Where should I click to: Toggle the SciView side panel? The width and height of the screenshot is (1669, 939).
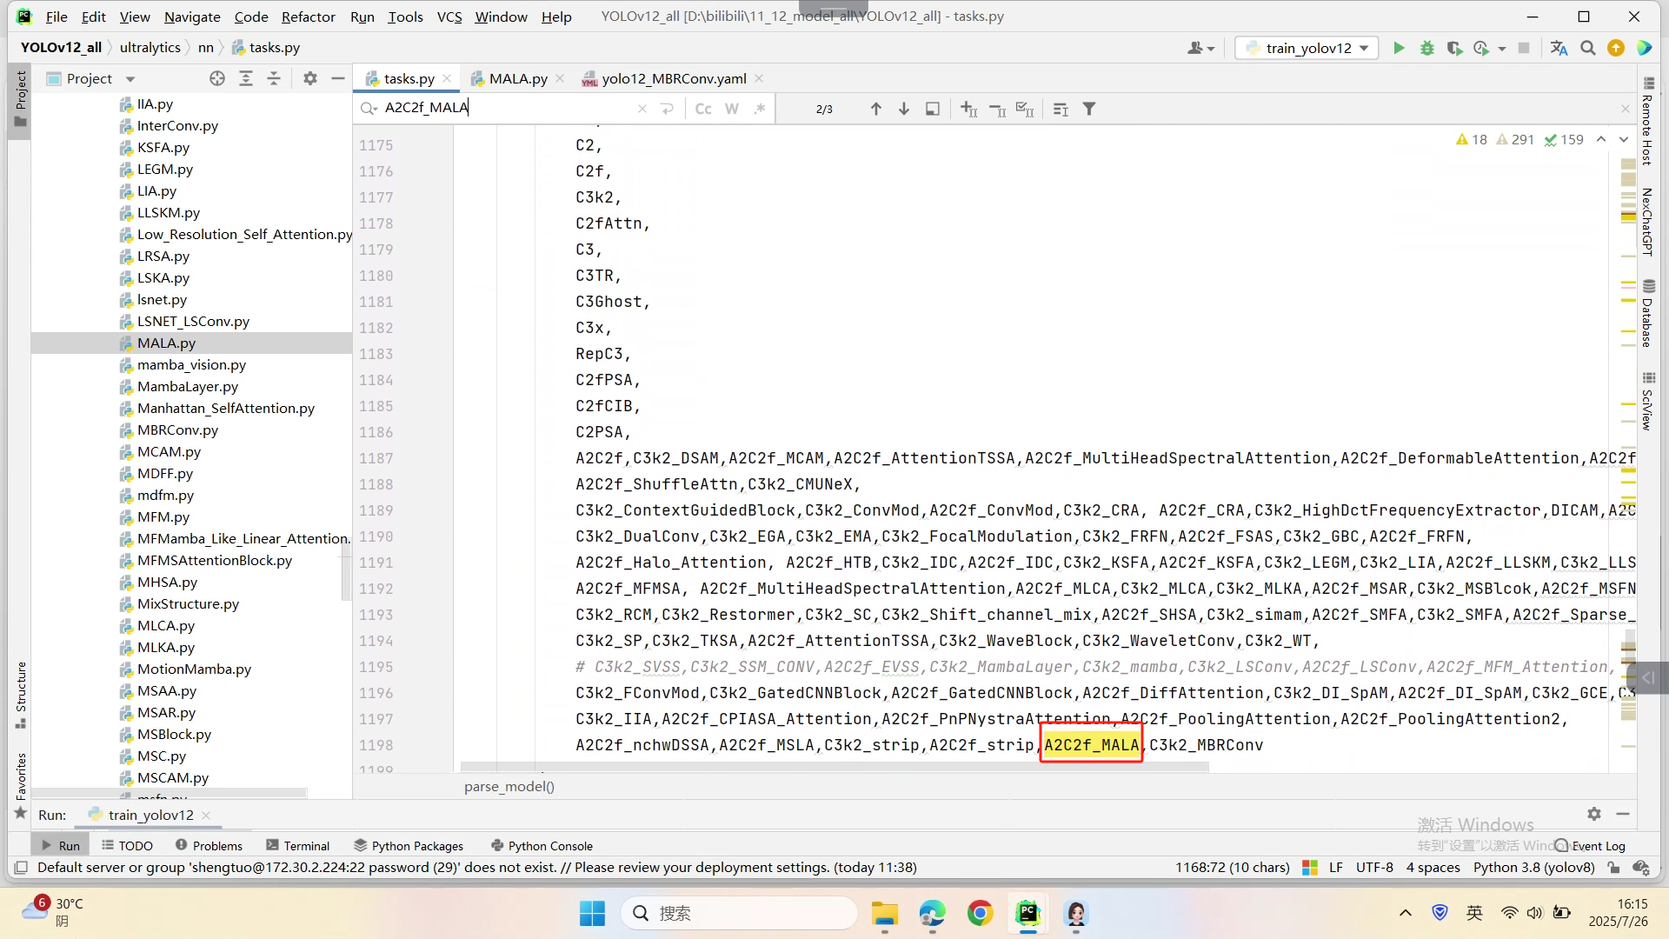point(1648,401)
